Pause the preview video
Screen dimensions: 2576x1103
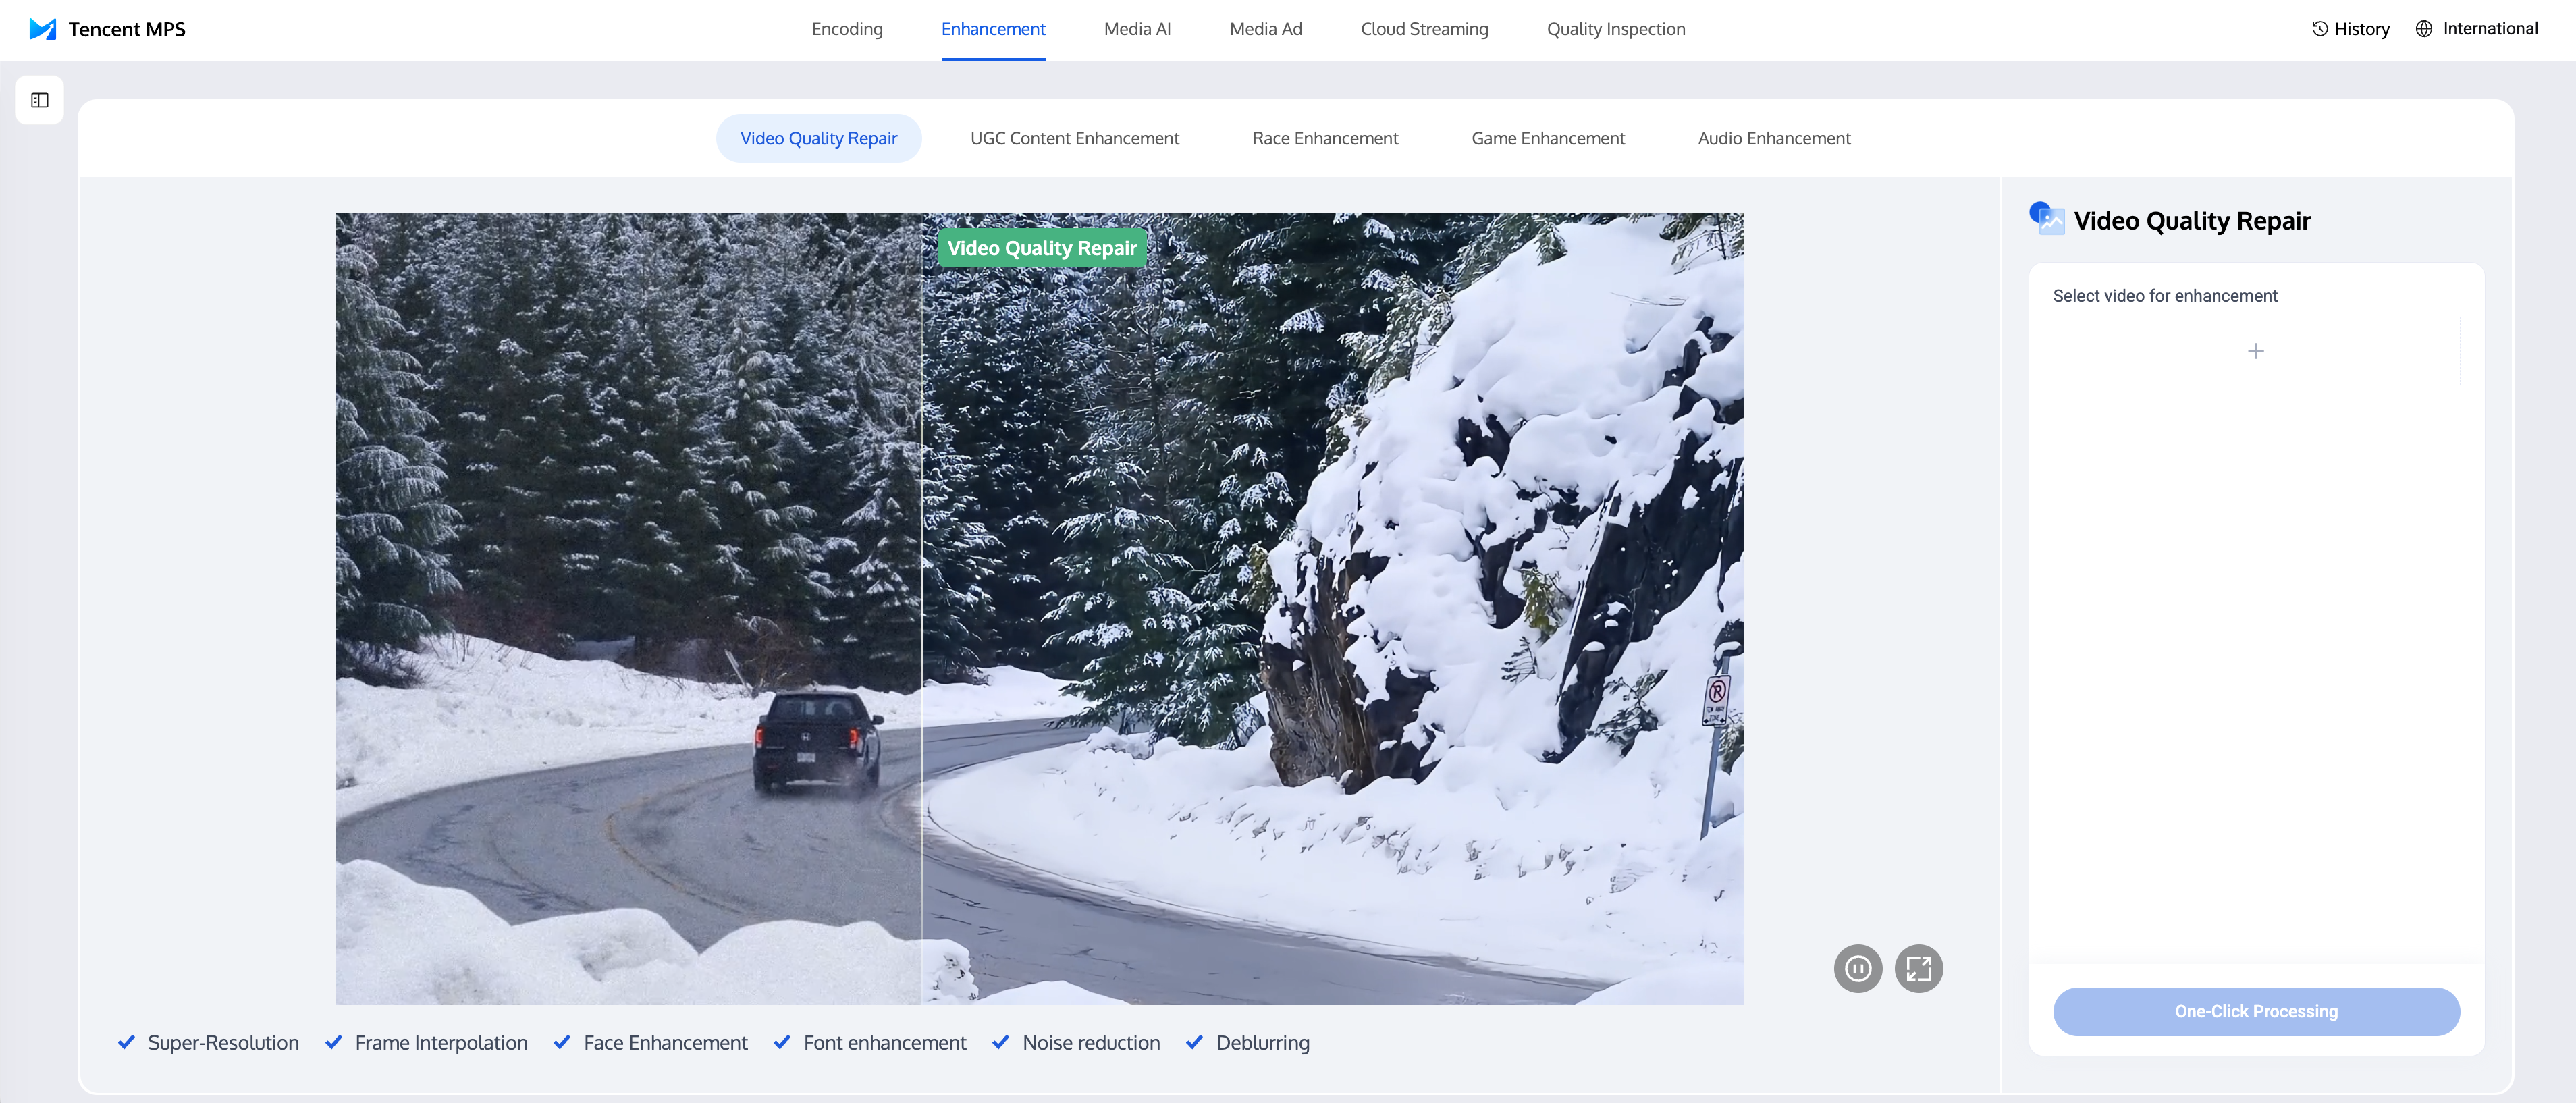pos(1858,968)
